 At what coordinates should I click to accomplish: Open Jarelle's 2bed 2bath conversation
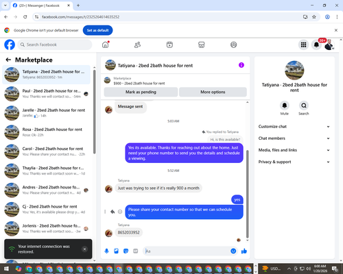pos(46,113)
